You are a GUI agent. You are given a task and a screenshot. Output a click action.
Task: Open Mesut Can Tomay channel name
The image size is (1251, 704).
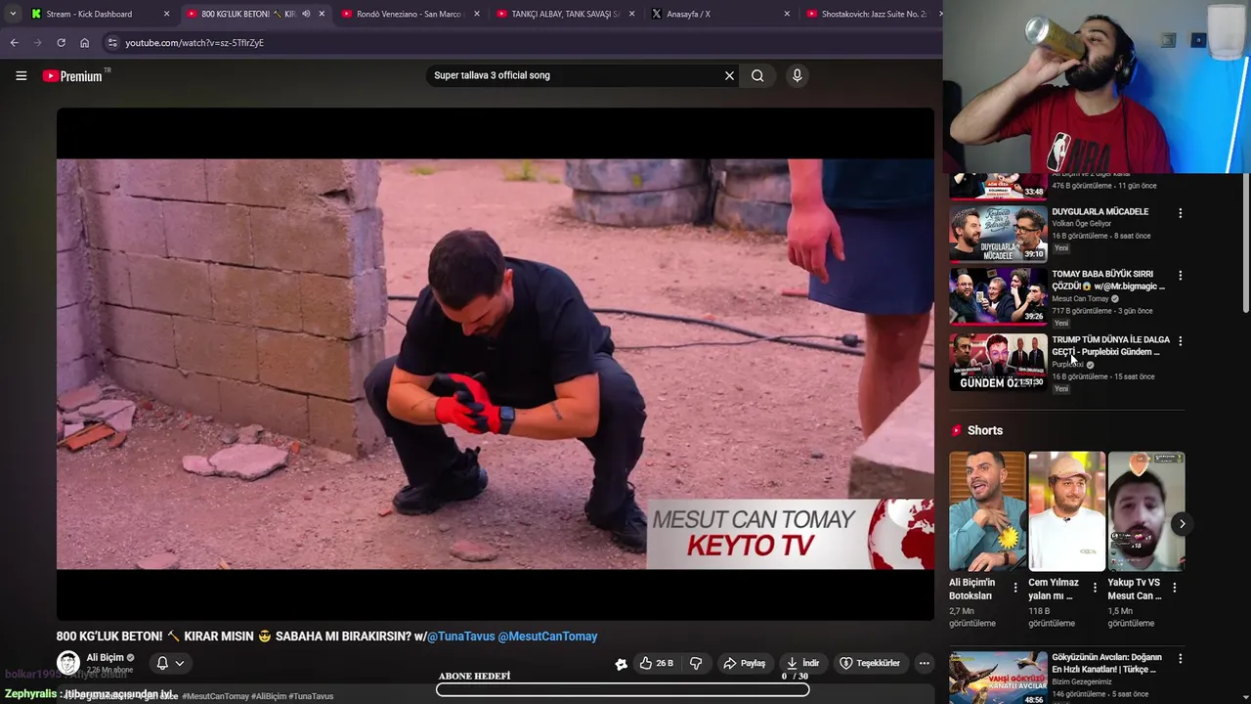(x=1080, y=299)
